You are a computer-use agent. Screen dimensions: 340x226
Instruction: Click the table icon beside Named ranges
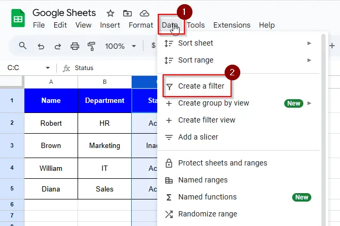click(x=169, y=180)
